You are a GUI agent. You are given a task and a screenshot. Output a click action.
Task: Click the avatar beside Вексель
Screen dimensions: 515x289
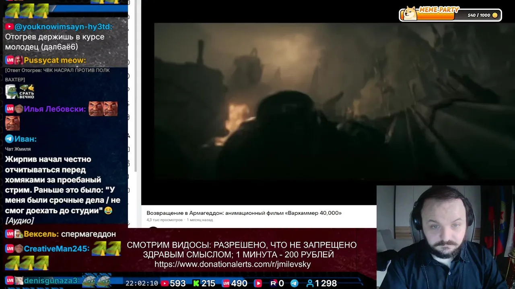(x=19, y=234)
